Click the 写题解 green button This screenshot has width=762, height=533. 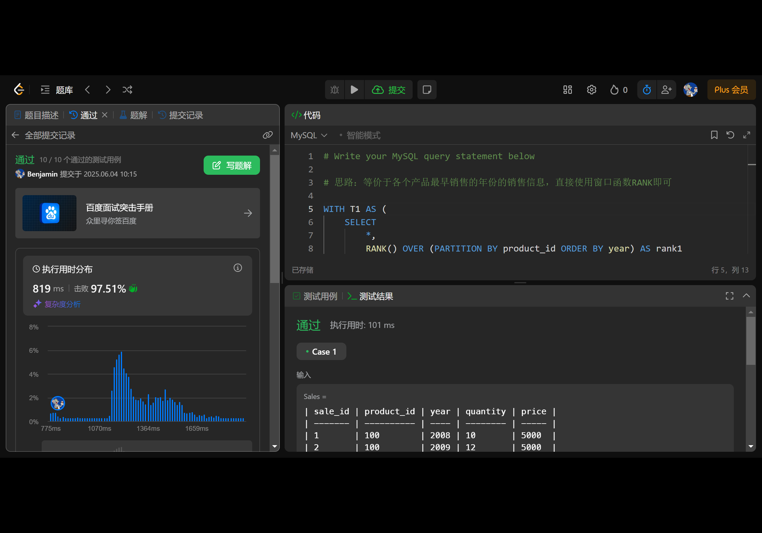click(x=232, y=165)
